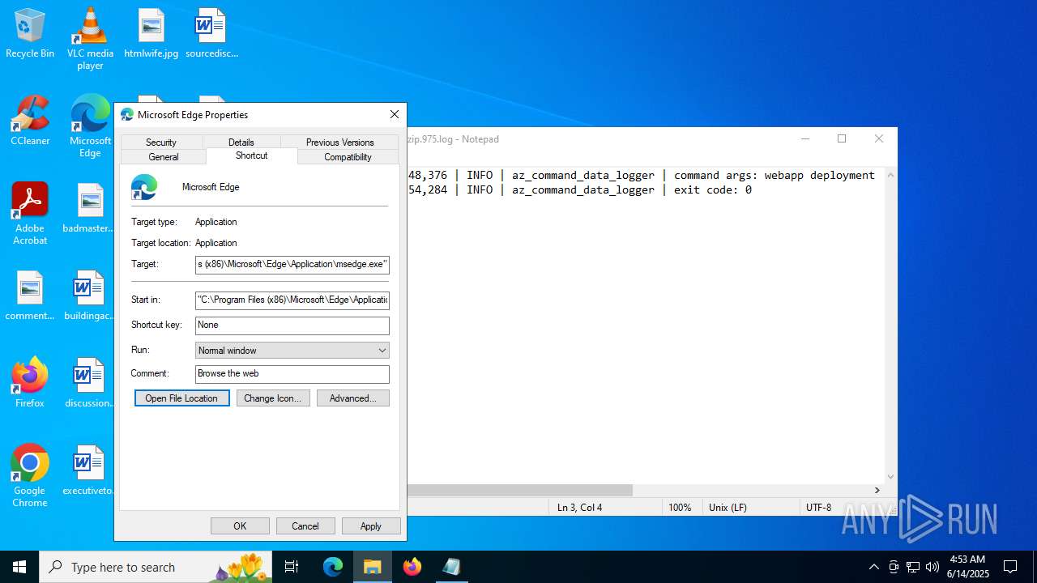
Task: Select the sourcedisc Word document icon
Action: (x=211, y=34)
